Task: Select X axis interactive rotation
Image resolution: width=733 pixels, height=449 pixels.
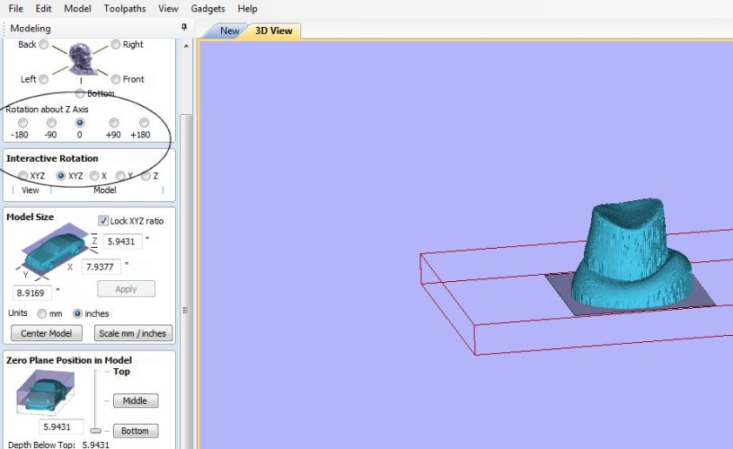Action: 94,176
